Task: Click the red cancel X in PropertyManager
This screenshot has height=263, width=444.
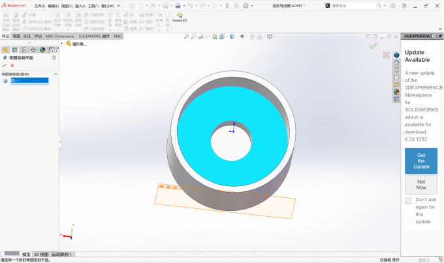Action: pyautogui.click(x=12, y=66)
